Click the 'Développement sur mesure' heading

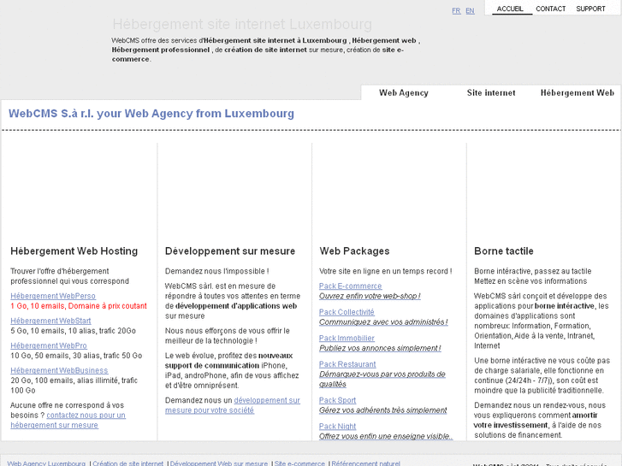coord(230,251)
